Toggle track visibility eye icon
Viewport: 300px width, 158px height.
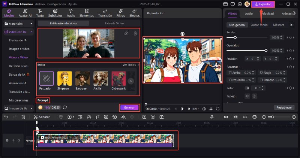[x=14, y=140]
